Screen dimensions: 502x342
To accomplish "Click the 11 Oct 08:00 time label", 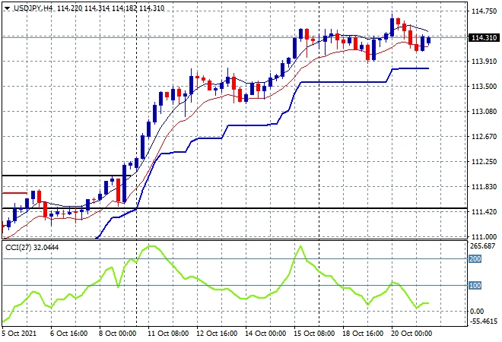I will tap(168, 334).
